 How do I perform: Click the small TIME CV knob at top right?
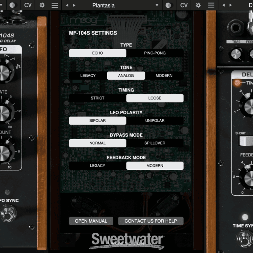(236, 54)
